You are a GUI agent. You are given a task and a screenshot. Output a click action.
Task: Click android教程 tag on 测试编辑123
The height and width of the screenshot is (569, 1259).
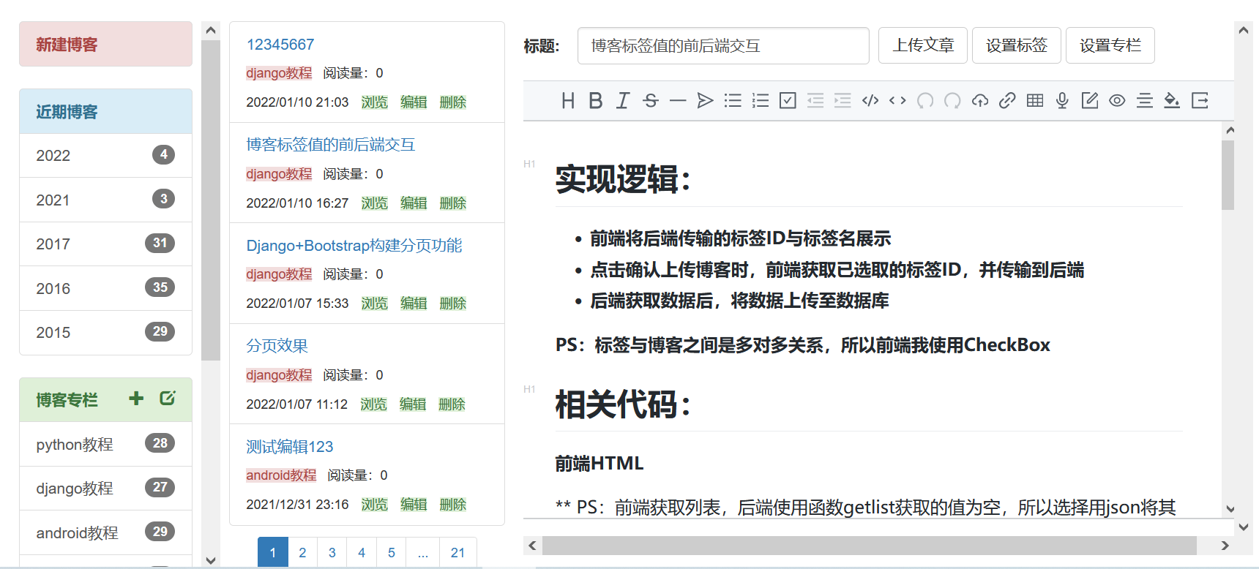point(281,475)
